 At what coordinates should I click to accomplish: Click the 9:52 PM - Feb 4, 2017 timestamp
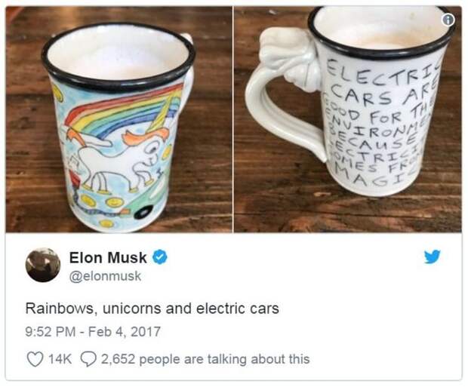(93, 332)
